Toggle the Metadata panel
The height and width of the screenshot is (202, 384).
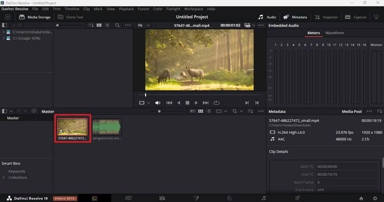coord(295,17)
